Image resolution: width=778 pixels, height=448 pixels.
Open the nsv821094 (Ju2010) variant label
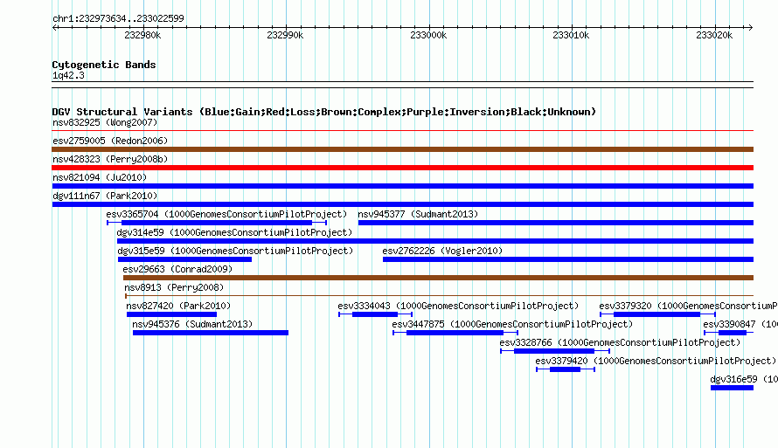pos(100,177)
